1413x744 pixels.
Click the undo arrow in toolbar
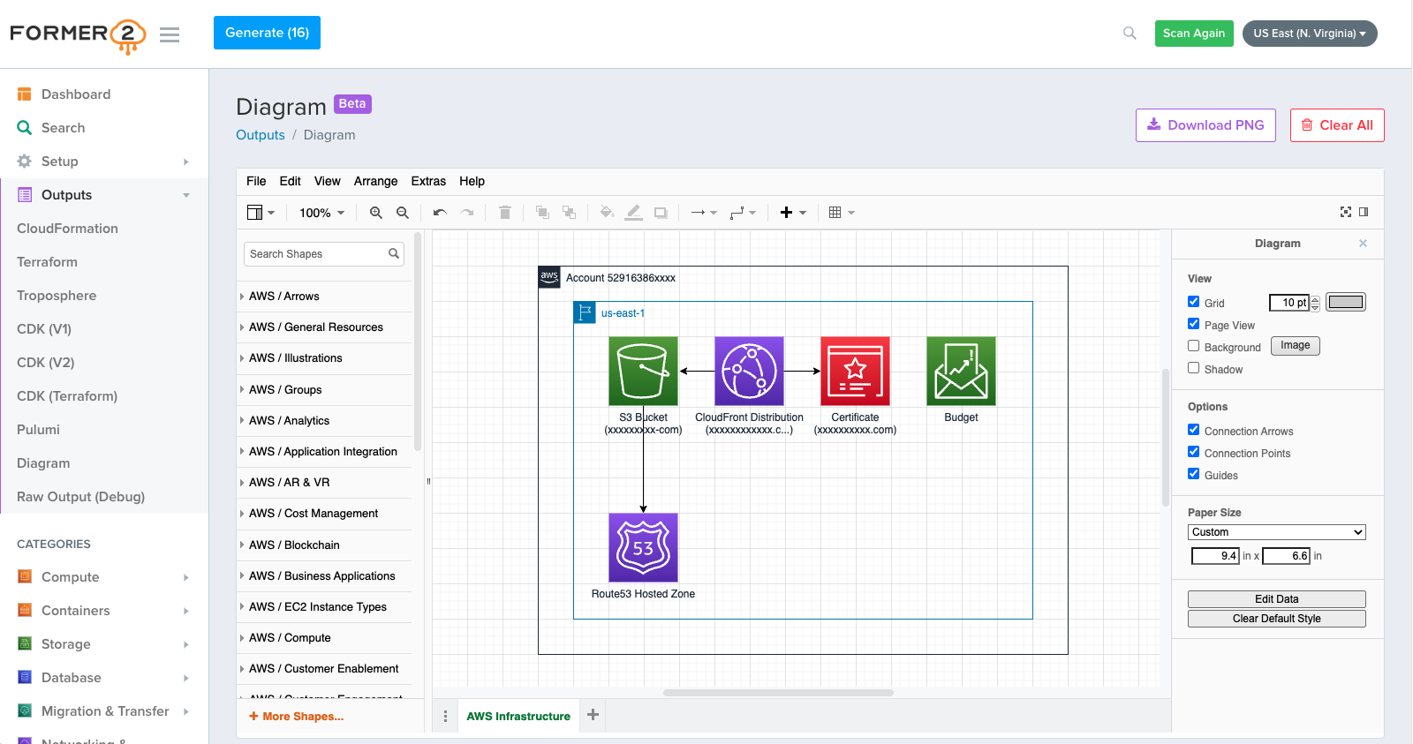(x=440, y=213)
